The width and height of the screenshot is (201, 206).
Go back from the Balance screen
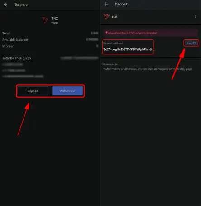6,5
